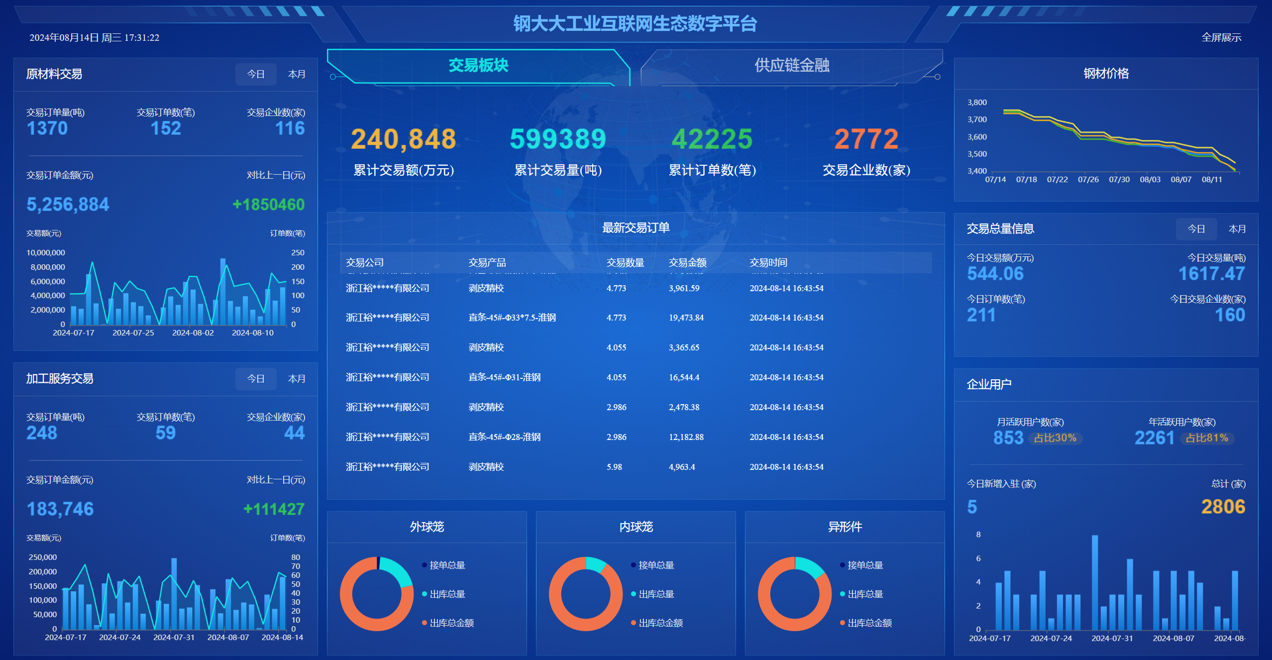This screenshot has width=1272, height=660.
Task: Toggle 出库总量 legend in 内球笼 chart
Action: click(653, 594)
